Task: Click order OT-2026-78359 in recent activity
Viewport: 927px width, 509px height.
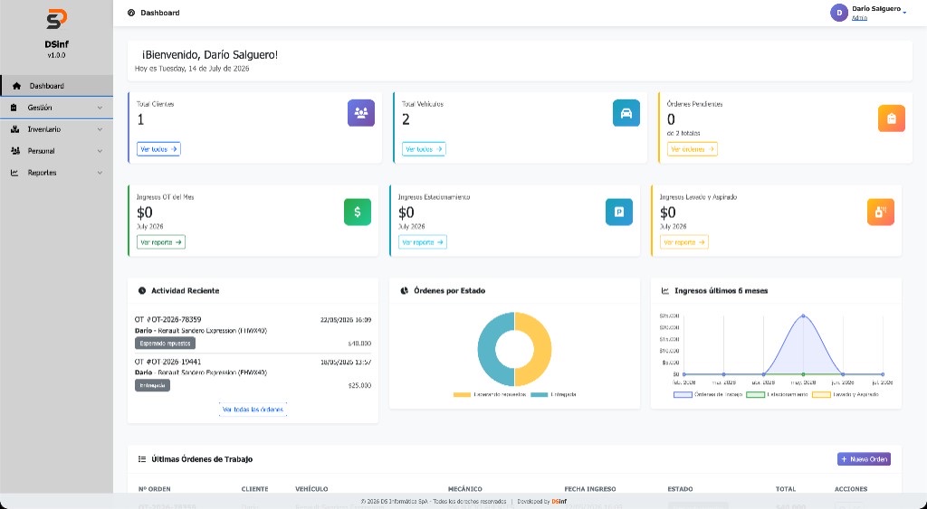Action: (167, 319)
